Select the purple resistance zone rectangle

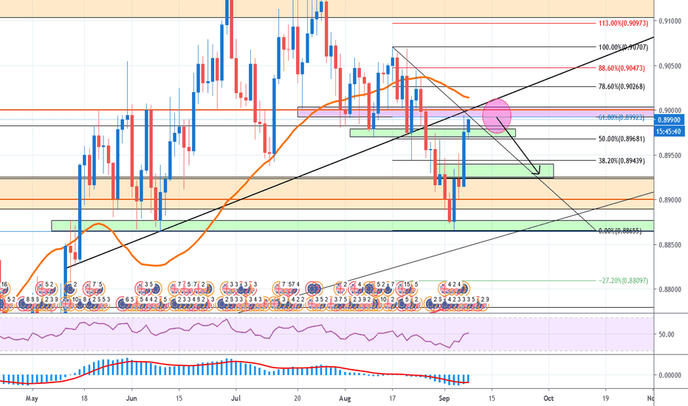[475, 112]
